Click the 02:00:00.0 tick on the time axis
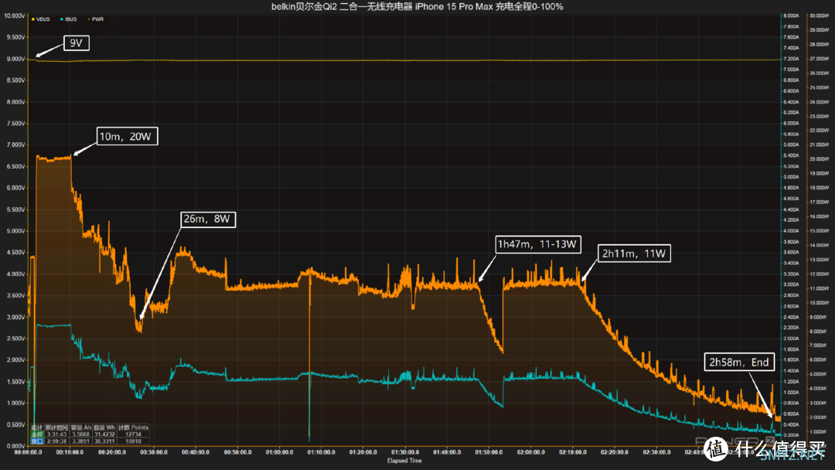 (531, 452)
